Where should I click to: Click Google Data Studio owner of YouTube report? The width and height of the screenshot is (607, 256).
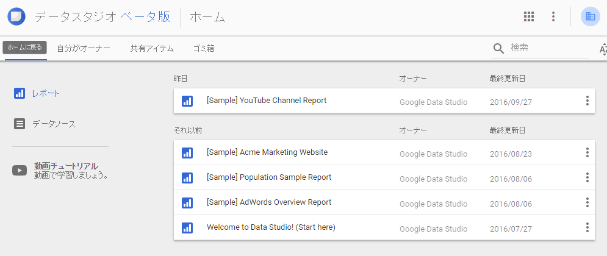[x=434, y=102]
